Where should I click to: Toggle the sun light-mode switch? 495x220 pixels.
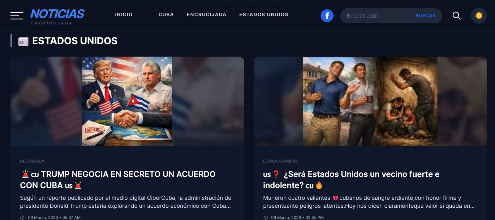479,16
